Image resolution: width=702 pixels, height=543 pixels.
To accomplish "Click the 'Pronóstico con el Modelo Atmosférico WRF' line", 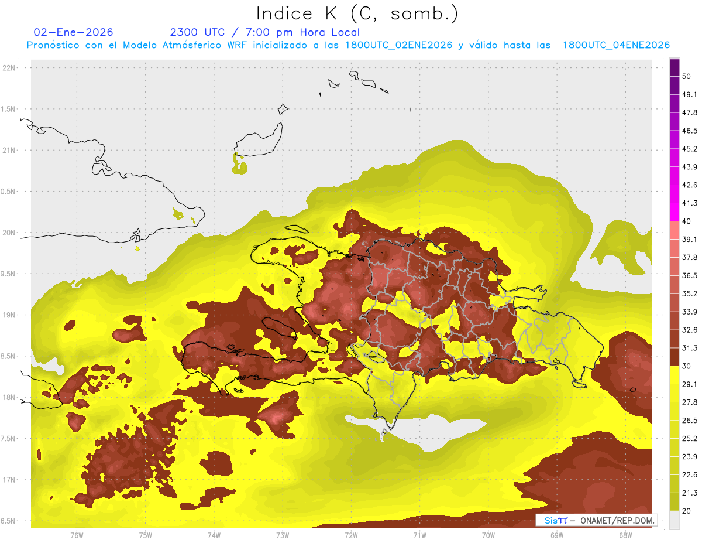I will [x=348, y=45].
